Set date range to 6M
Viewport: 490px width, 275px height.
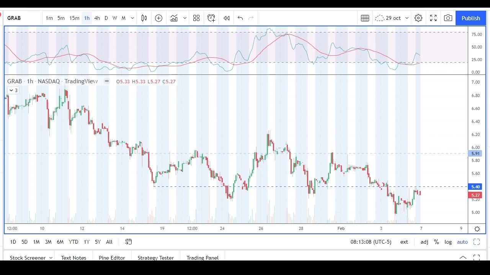(60, 242)
